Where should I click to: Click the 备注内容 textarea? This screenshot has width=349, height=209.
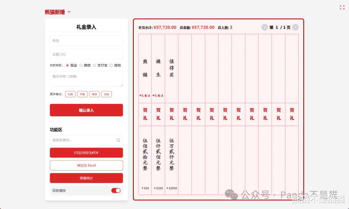pyautogui.click(x=86, y=79)
